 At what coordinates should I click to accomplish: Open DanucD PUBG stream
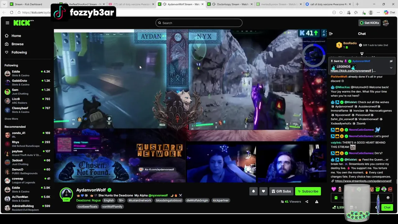point(27,171)
